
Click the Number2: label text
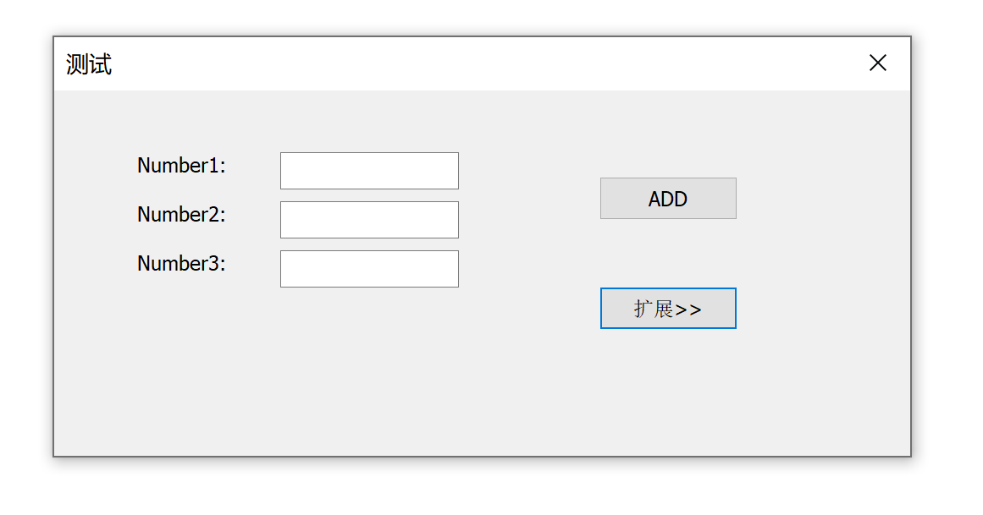181,215
